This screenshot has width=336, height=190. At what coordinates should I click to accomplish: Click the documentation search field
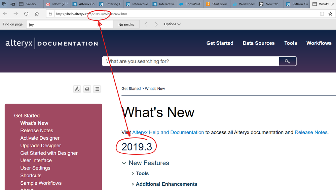tap(191, 61)
